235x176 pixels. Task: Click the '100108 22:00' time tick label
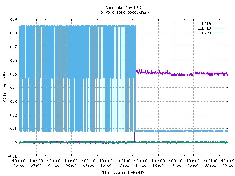(210, 164)
